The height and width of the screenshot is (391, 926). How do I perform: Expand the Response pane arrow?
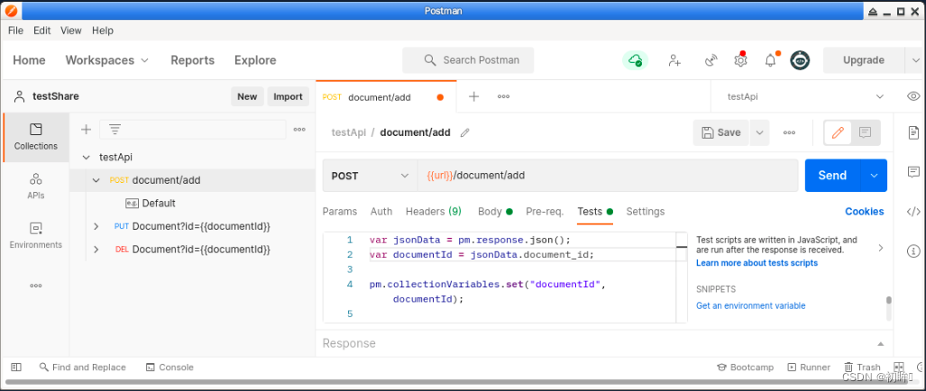(x=881, y=344)
